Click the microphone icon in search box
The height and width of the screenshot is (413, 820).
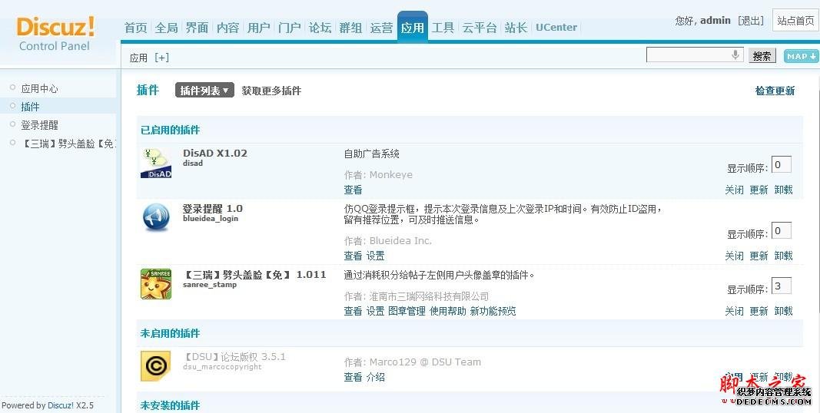click(735, 55)
